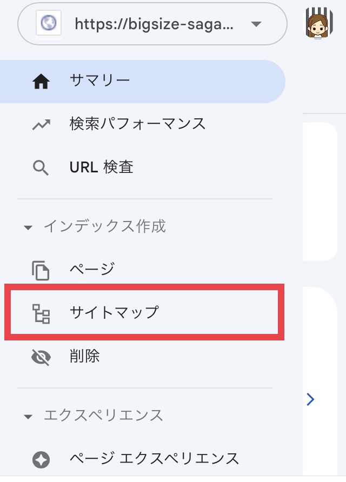
Task: Click the trend-line icon for 検索パフォーマンス
Action: click(41, 124)
